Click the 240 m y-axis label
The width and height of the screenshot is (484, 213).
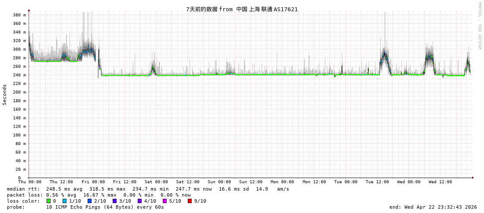19,75
